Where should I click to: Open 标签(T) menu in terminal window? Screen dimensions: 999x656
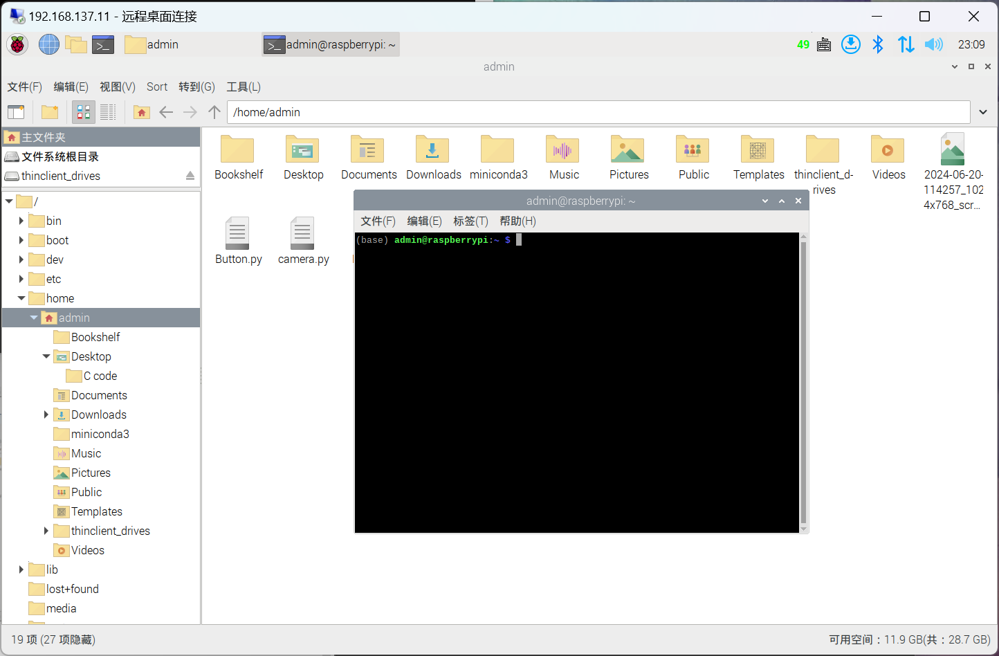tap(470, 221)
